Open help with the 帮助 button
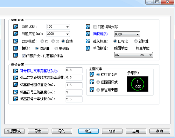The width and height of the screenshot is (175, 138). click(160, 131)
